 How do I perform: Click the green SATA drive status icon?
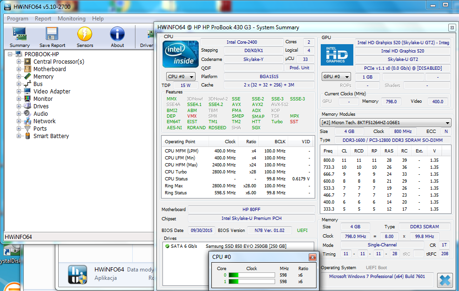point(167,246)
